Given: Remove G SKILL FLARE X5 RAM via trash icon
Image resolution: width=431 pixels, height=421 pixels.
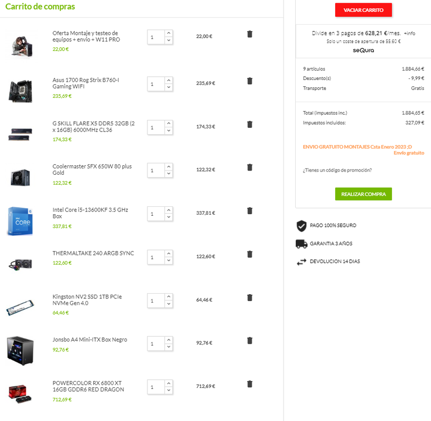Looking at the screenshot, I should tap(249, 125).
